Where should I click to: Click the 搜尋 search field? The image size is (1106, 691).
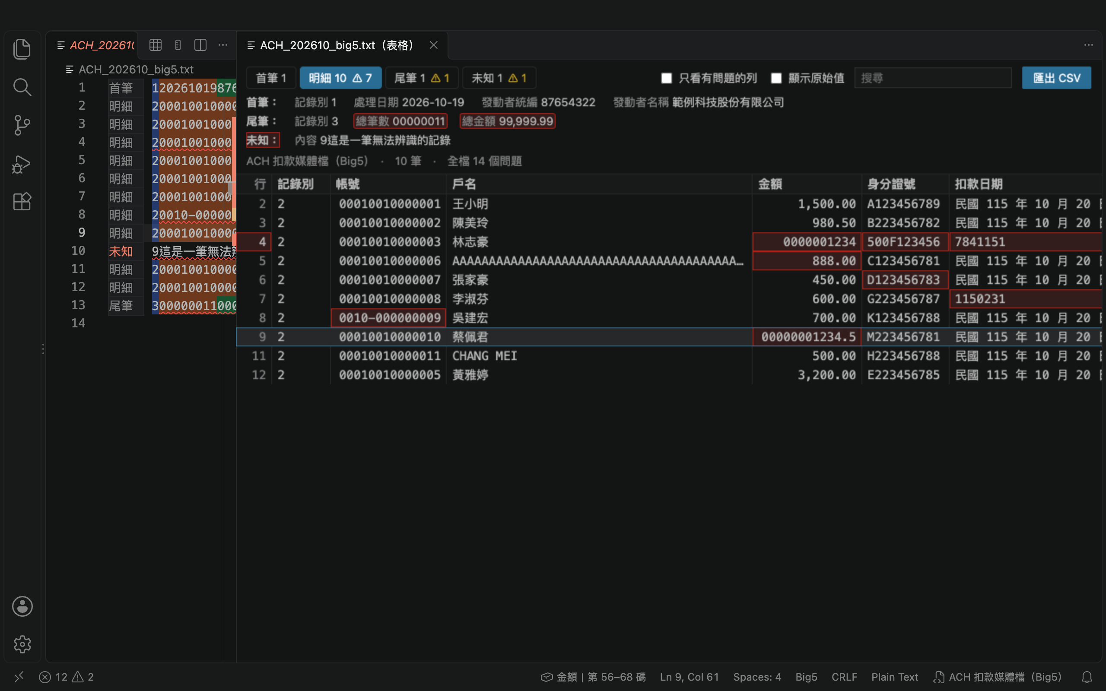tap(933, 78)
